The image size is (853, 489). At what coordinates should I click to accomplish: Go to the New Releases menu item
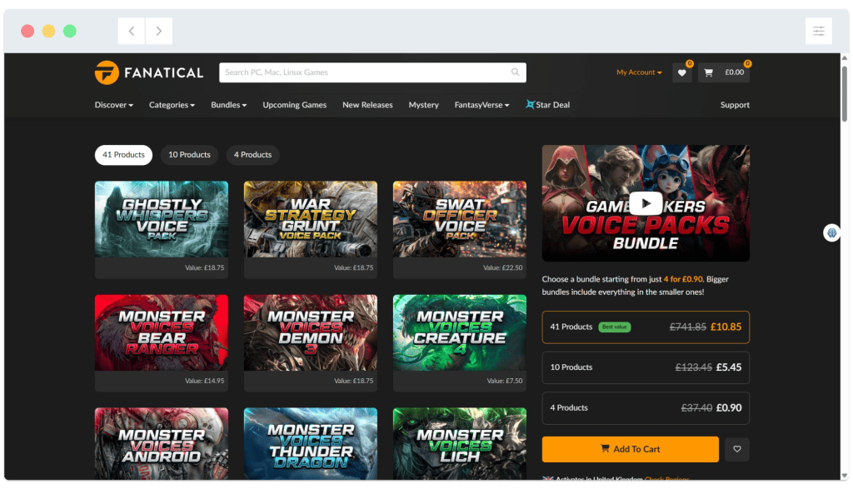(367, 105)
